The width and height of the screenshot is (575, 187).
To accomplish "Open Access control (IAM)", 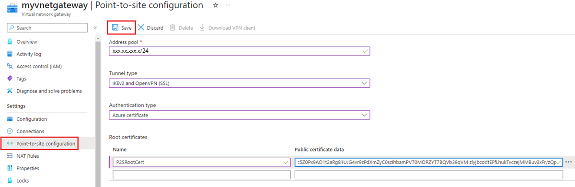I will click(39, 66).
